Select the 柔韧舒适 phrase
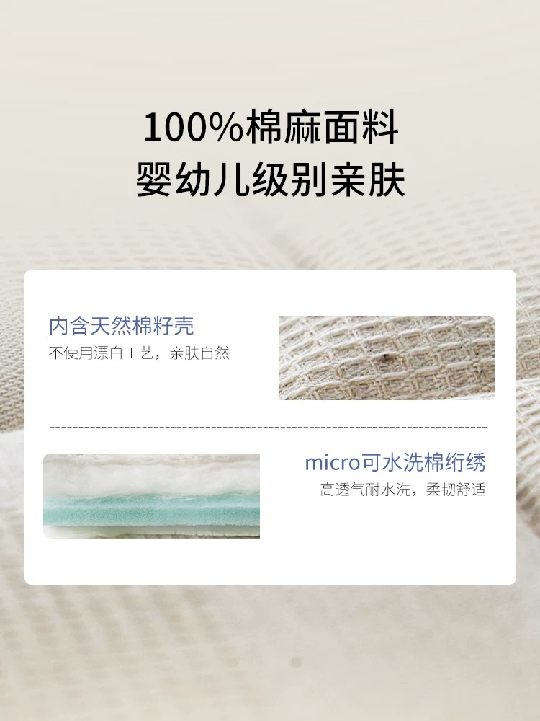Image resolution: width=540 pixels, height=721 pixels. pyautogui.click(x=456, y=490)
